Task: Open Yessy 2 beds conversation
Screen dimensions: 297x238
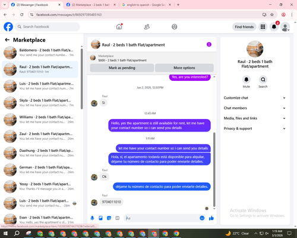Action: [40, 187]
